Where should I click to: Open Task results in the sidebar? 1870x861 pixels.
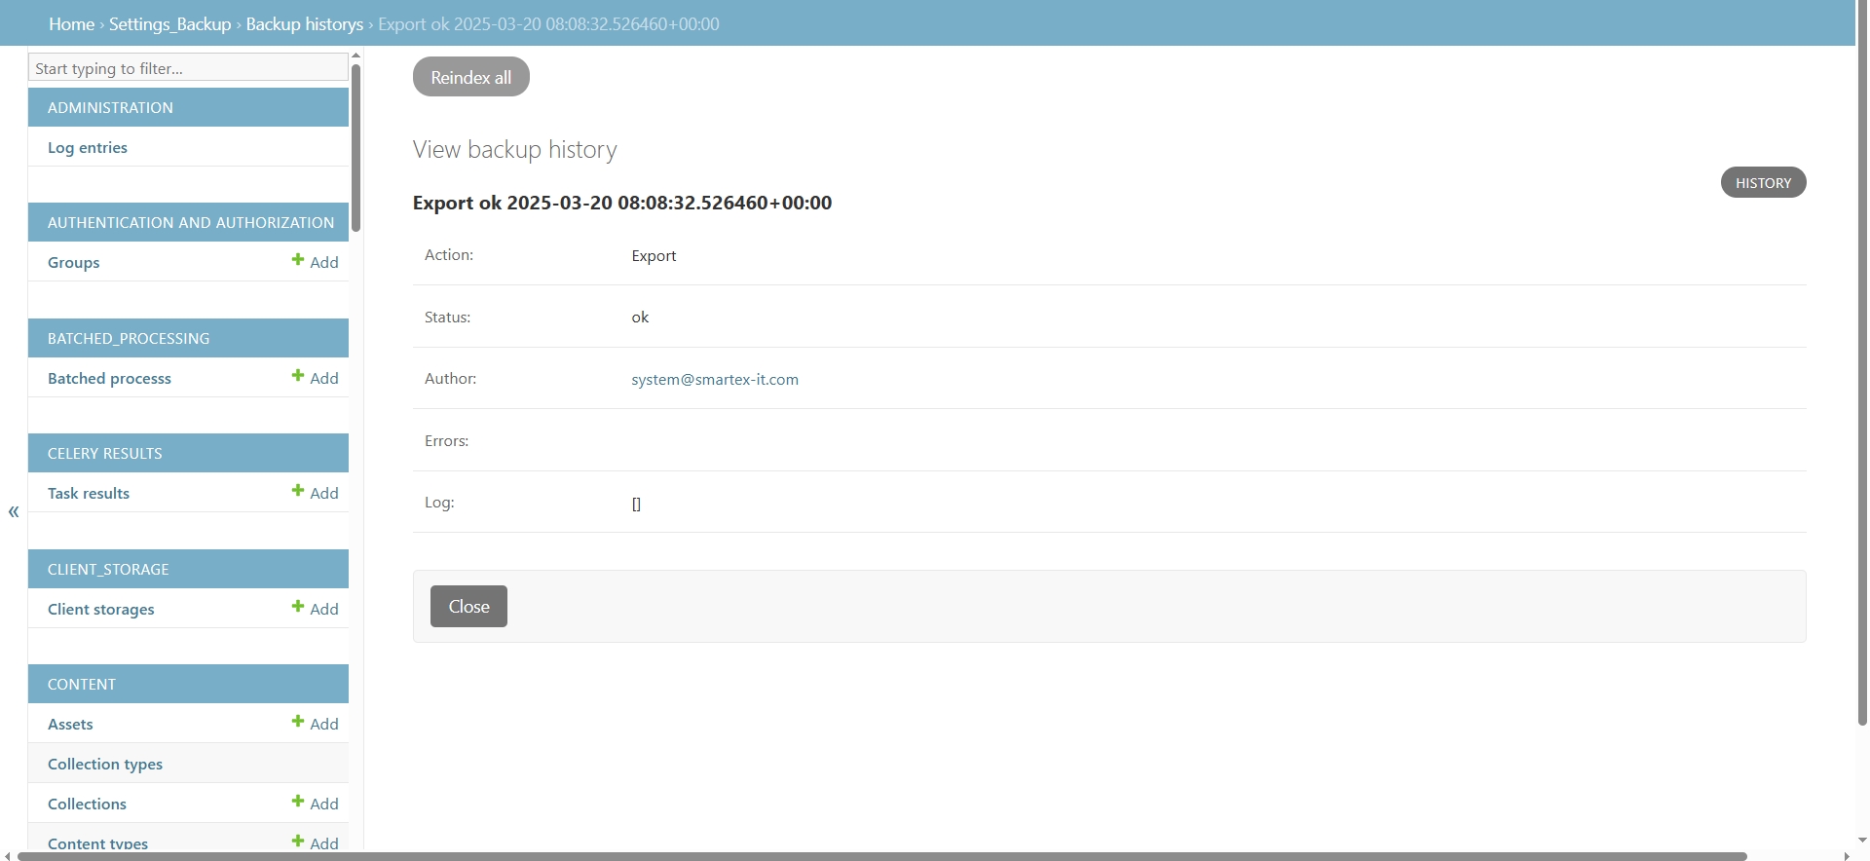coord(89,493)
